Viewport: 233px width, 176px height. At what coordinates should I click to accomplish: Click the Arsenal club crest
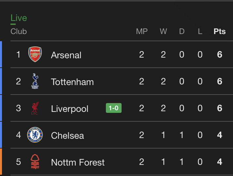[x=35, y=54]
